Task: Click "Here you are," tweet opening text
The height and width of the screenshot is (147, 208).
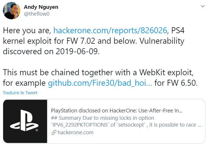Action: point(27,30)
